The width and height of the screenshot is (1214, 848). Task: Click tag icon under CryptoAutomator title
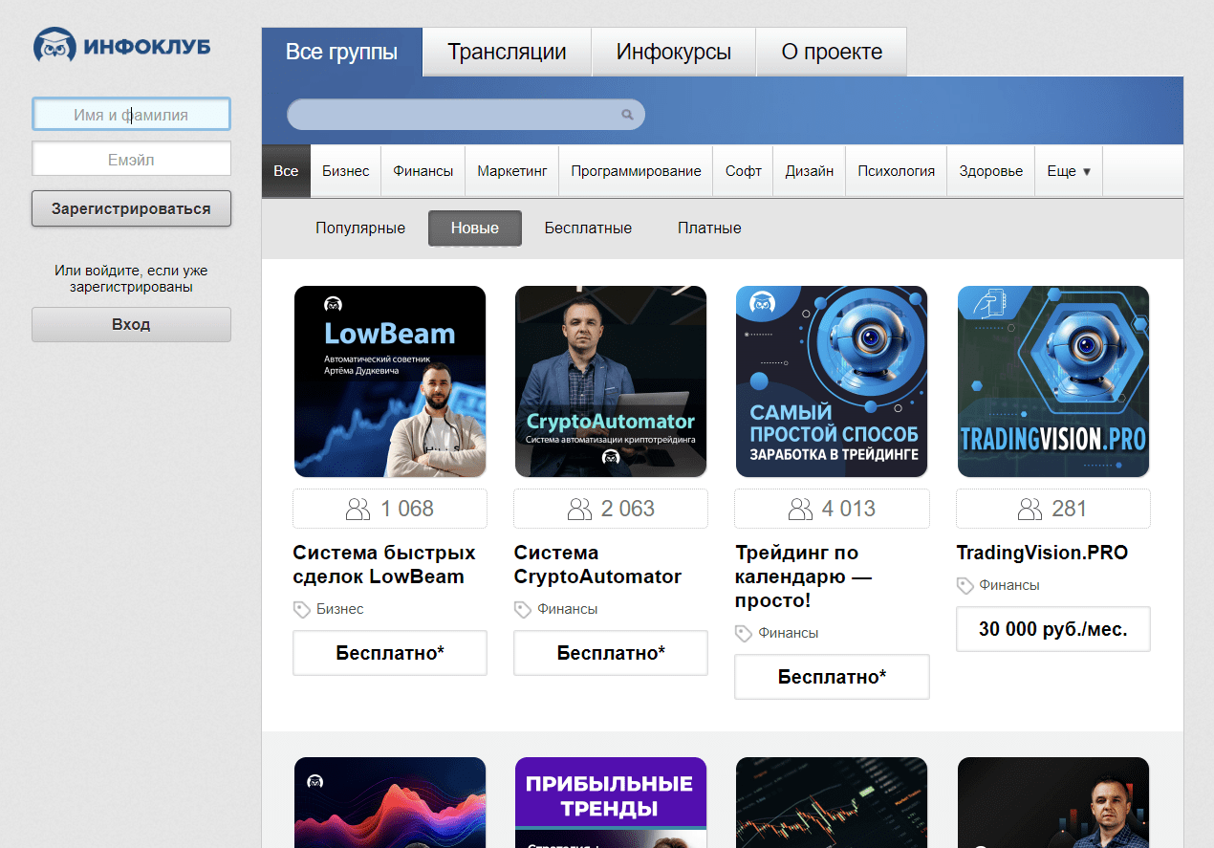pos(522,609)
